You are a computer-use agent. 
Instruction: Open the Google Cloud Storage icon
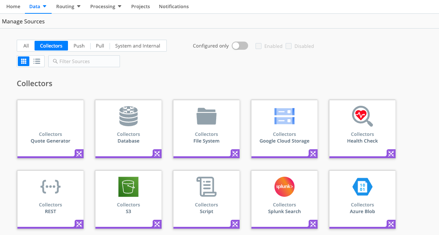(x=284, y=116)
